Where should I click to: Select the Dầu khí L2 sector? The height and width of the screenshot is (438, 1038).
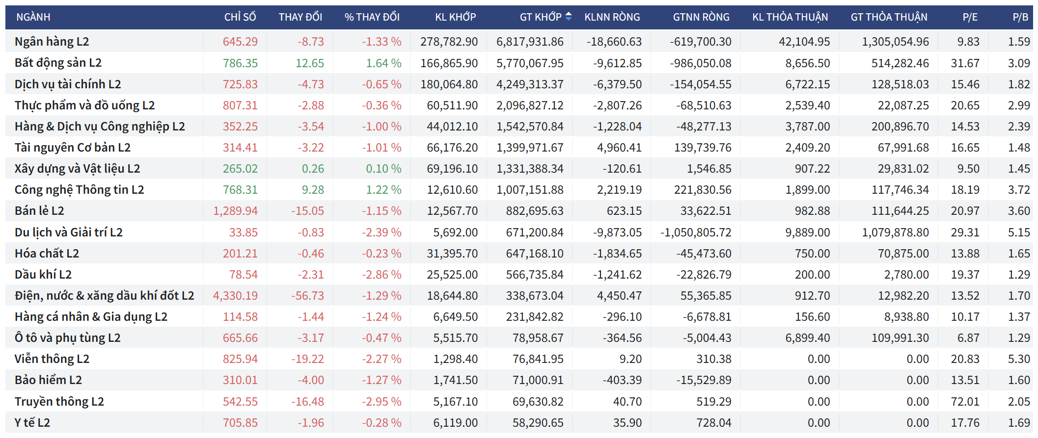click(43, 275)
